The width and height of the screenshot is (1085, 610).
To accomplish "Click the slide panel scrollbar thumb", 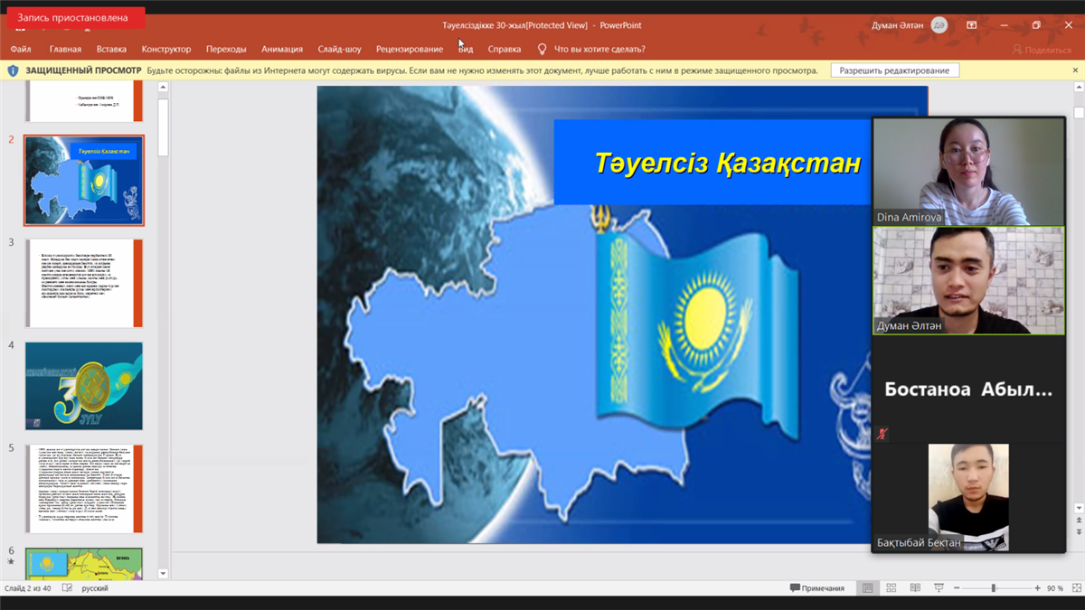I will pos(164,127).
